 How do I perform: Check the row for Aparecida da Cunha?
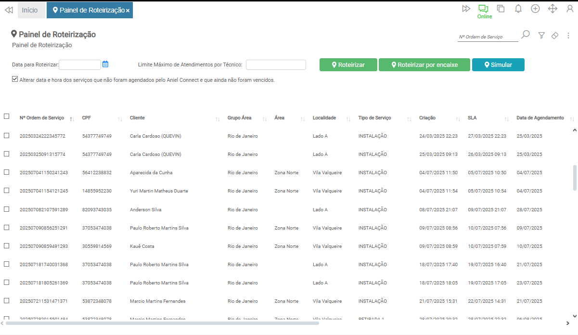7,172
